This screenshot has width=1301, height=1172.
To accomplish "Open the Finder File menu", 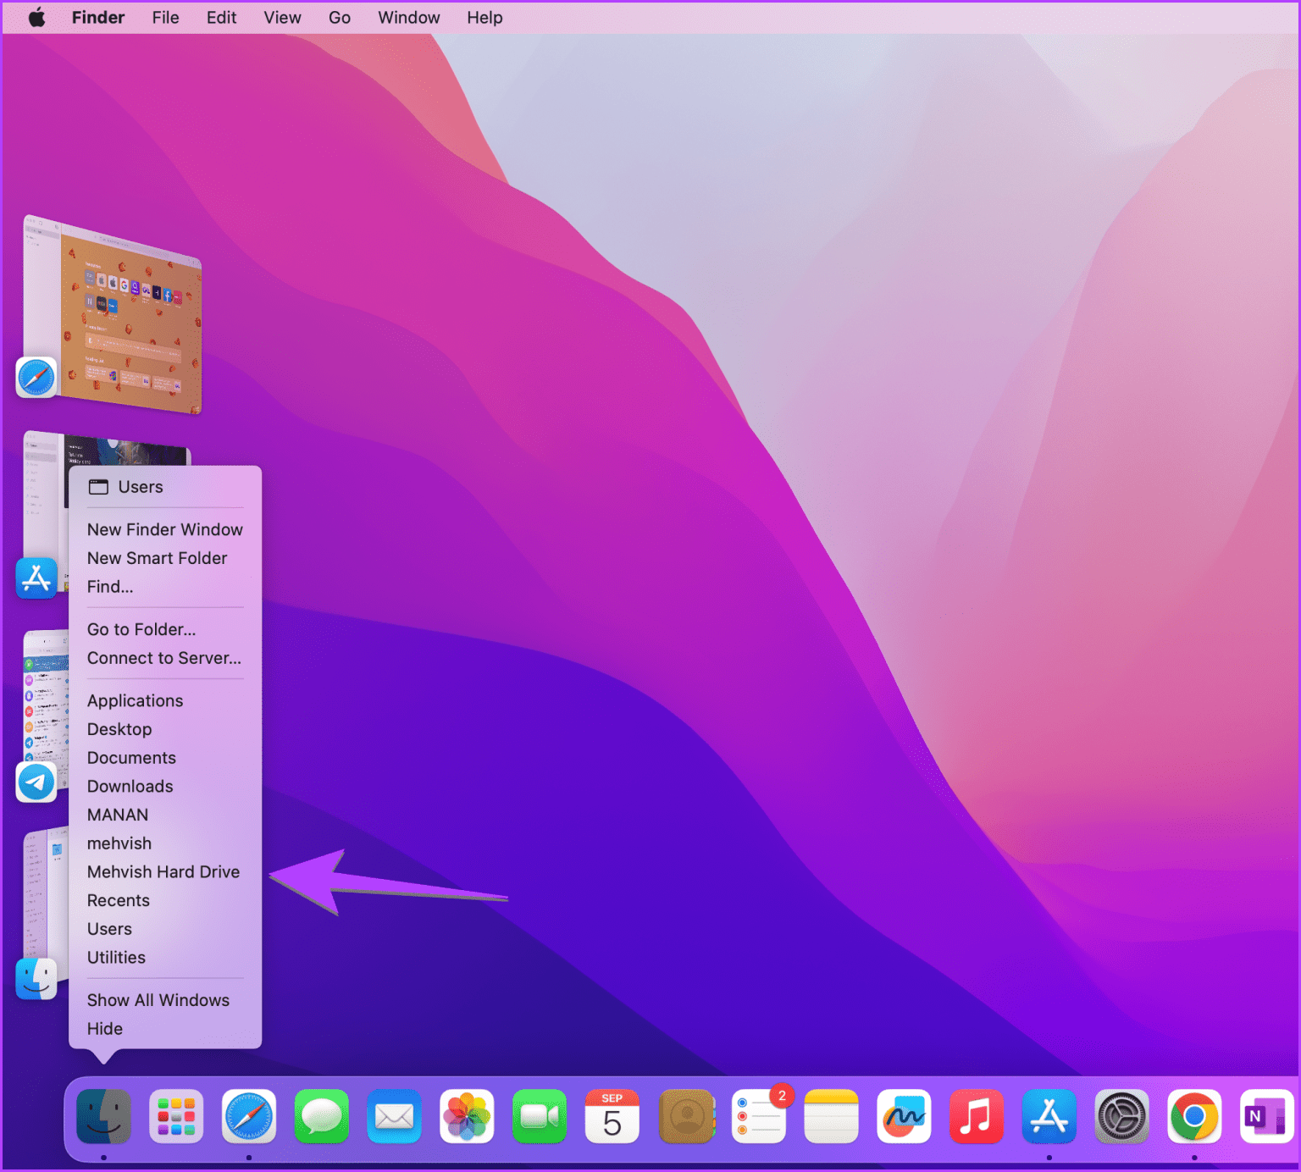I will tap(165, 17).
